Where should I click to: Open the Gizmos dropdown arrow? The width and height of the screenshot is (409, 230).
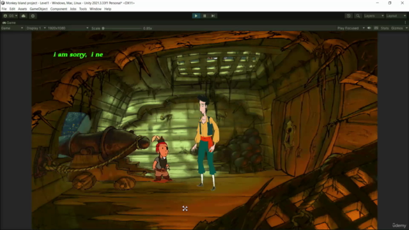tap(406, 28)
